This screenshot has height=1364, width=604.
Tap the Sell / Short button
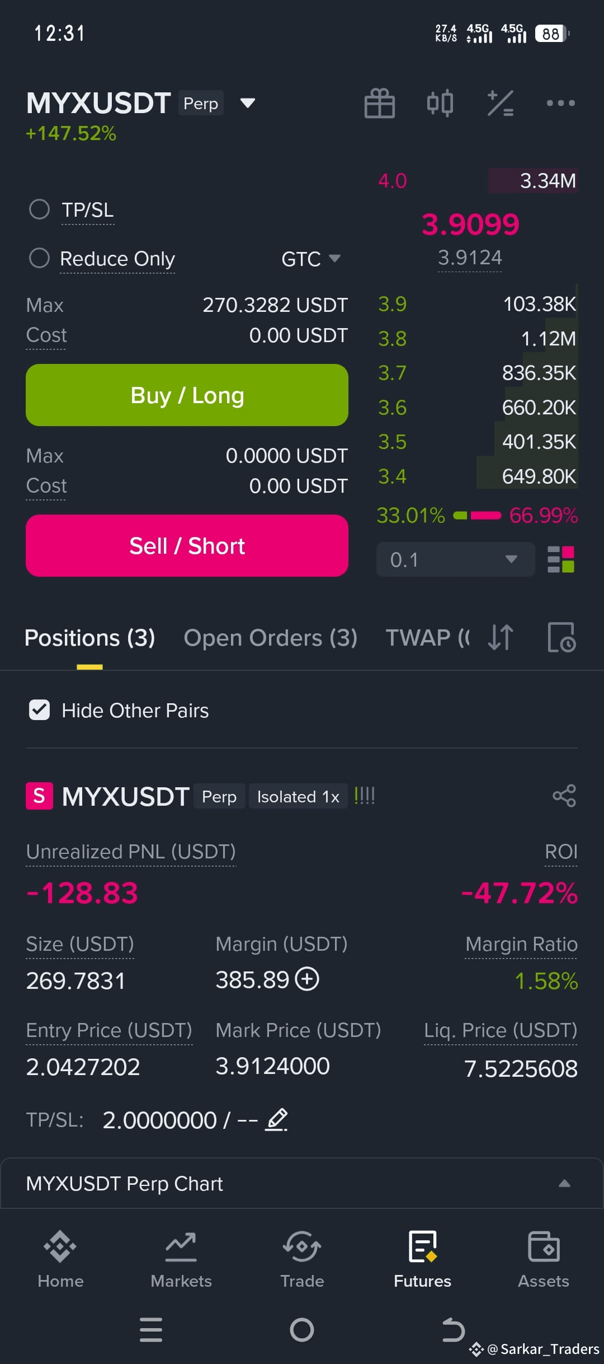[187, 546]
